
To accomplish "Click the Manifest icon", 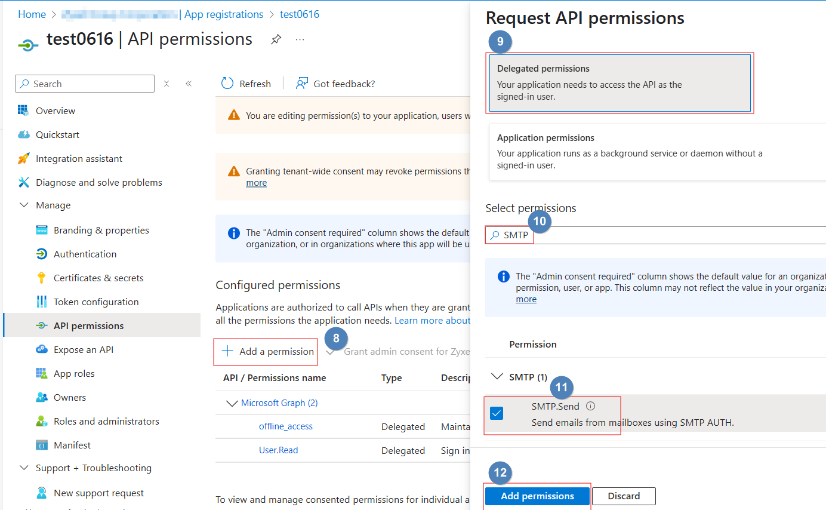I will click(41, 445).
